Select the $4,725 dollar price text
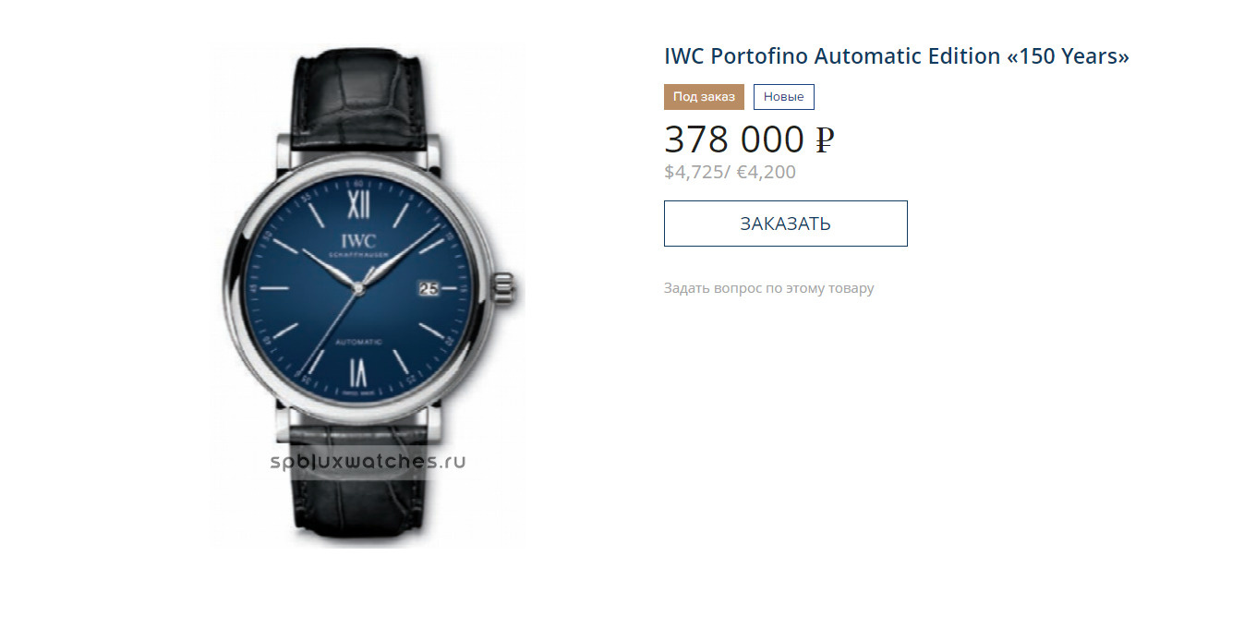Screen dimensions: 1244x617 point(694,172)
